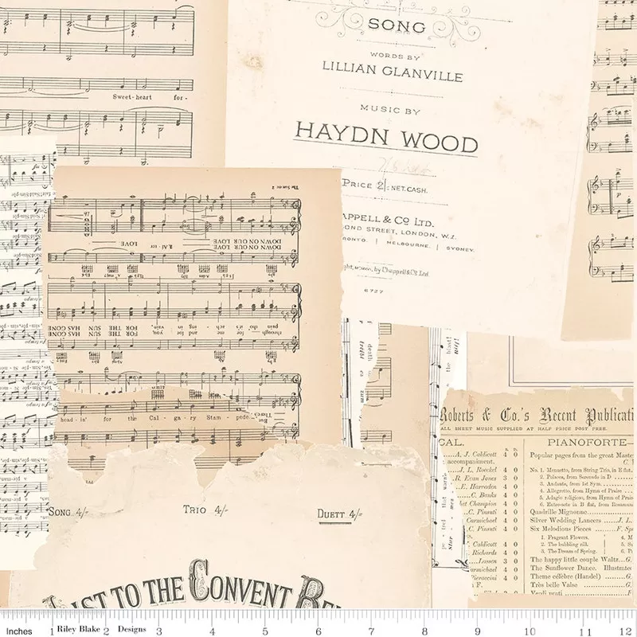Click the 'Popular pages from the great Masters' line
637x637 pixels.
pyautogui.click(x=581, y=455)
